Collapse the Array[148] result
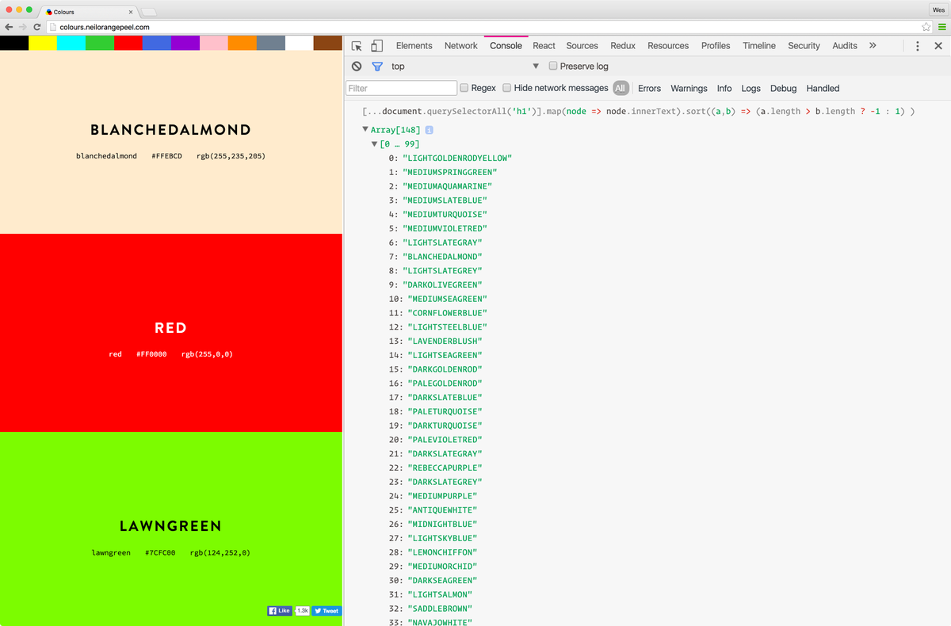Screen dimensions: 951x626 tap(365, 130)
